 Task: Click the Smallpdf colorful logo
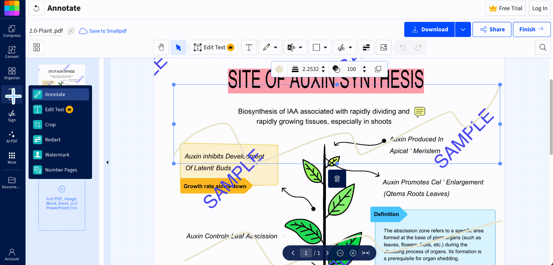(x=12, y=8)
